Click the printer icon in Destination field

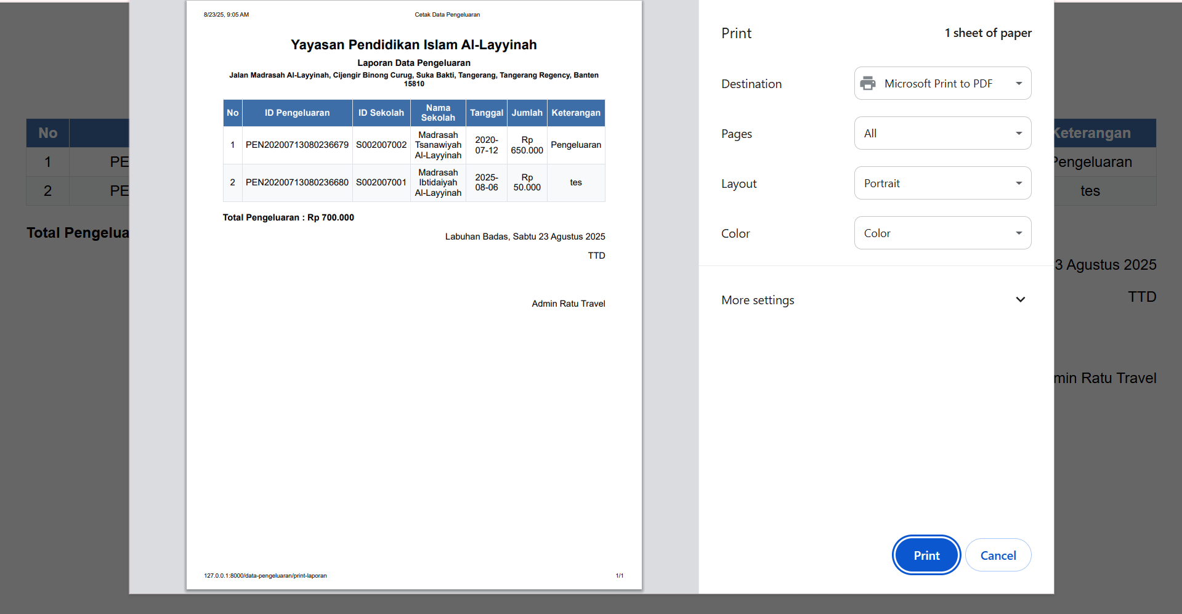(868, 83)
